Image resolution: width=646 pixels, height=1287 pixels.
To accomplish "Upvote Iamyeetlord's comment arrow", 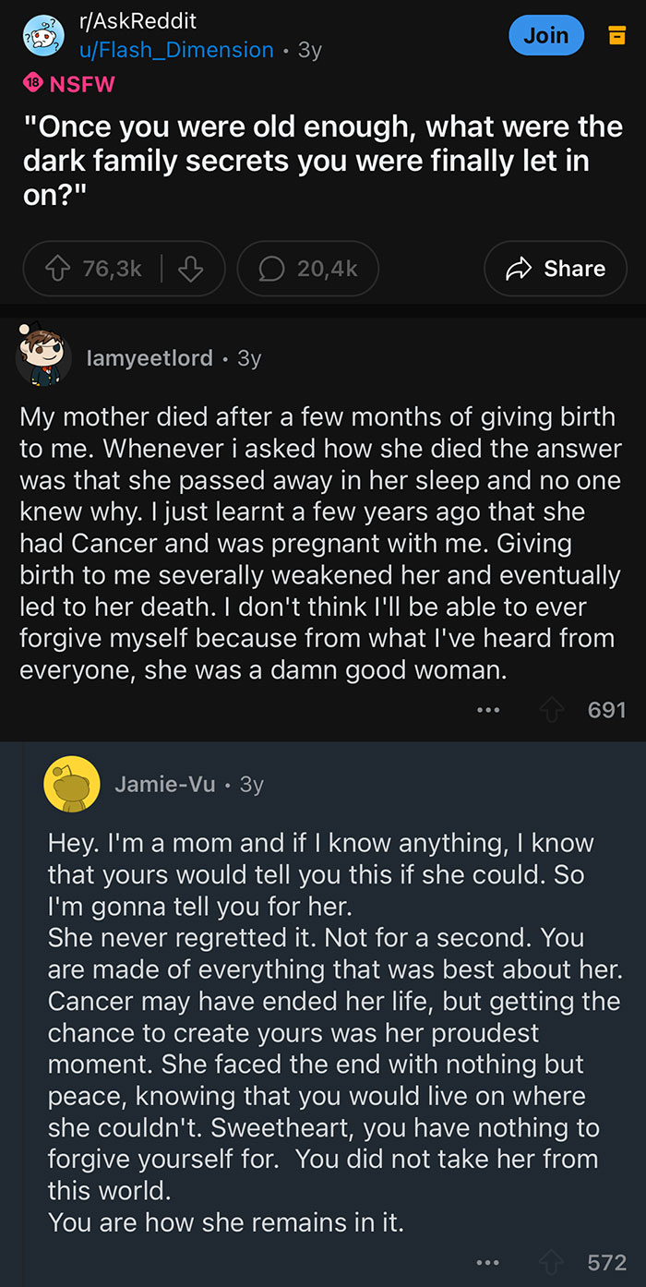I will [551, 710].
